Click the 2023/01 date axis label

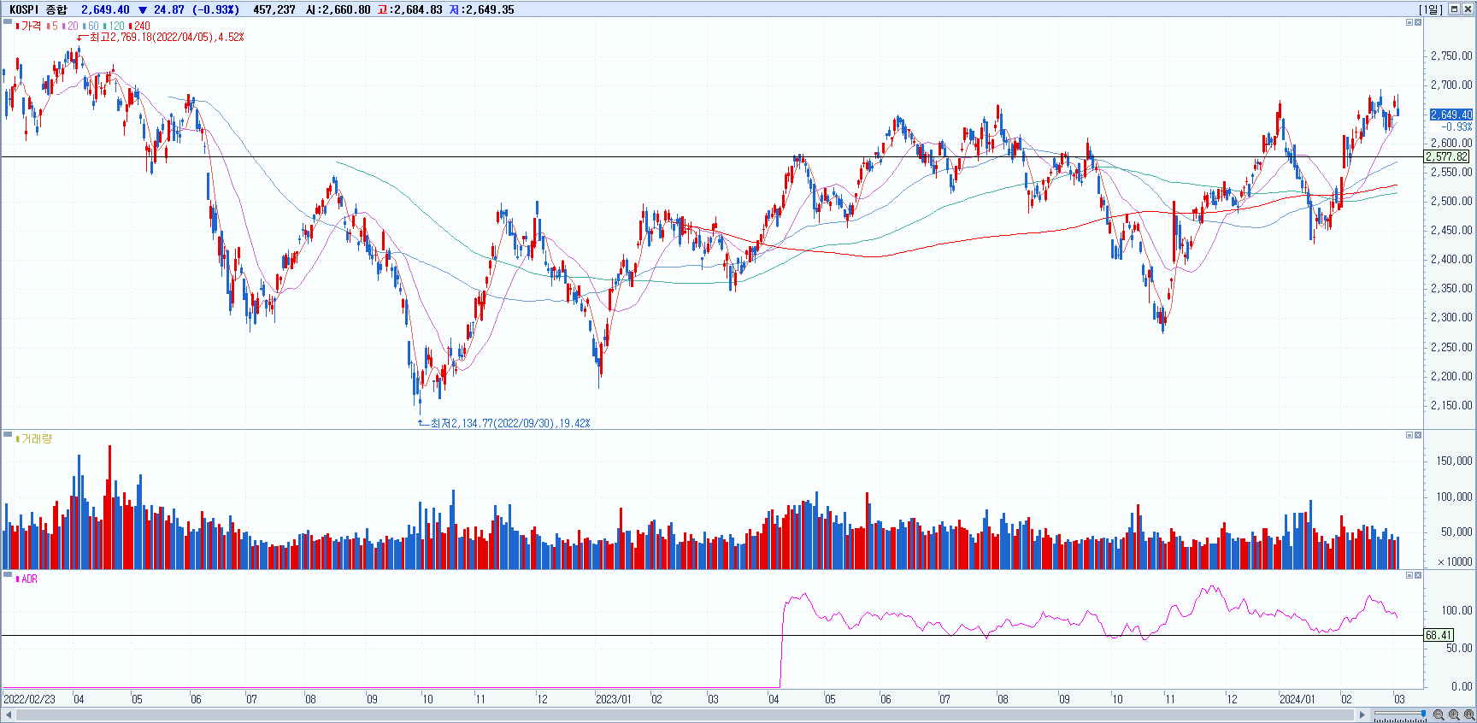tap(613, 699)
